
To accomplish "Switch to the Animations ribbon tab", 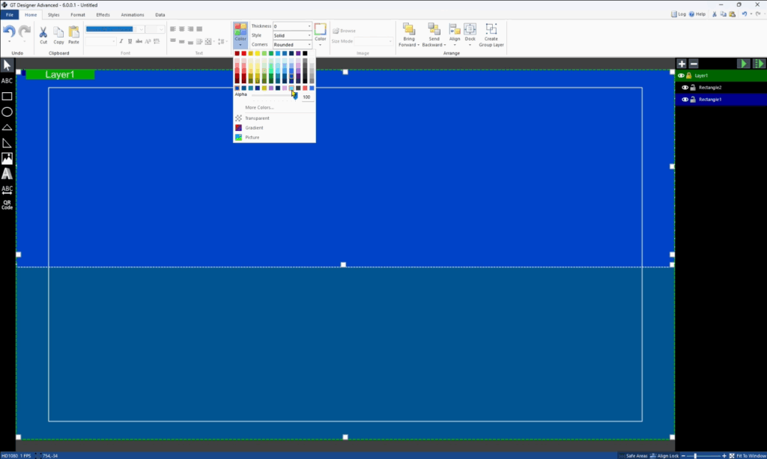I will (133, 14).
